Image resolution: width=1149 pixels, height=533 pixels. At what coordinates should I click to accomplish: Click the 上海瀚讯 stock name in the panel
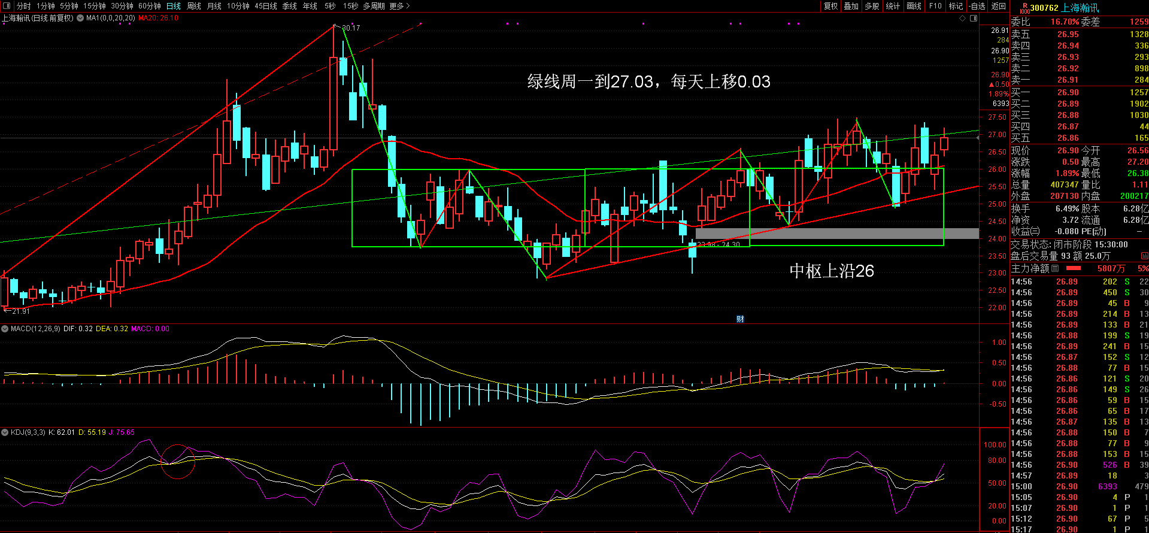point(1080,8)
